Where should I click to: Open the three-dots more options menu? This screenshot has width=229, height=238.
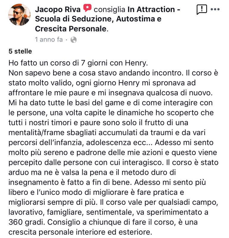[x=215, y=10]
